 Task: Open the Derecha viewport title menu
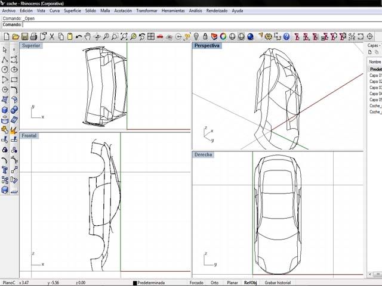[203, 155]
